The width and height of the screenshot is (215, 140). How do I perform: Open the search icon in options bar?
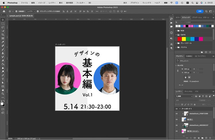tap(206, 11)
